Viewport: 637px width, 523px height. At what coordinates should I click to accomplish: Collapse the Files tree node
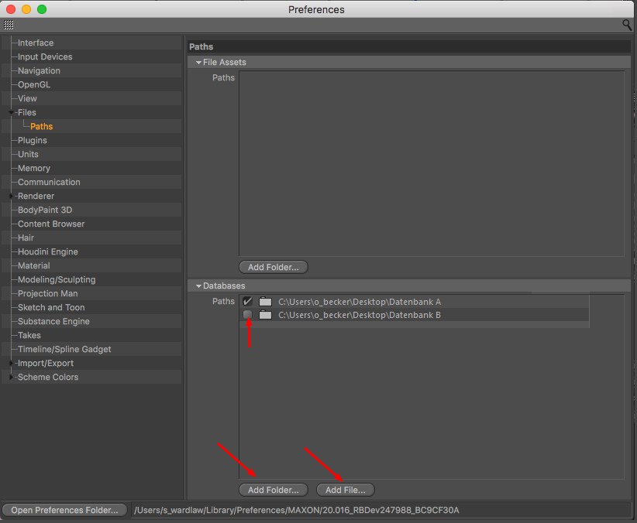coord(11,112)
